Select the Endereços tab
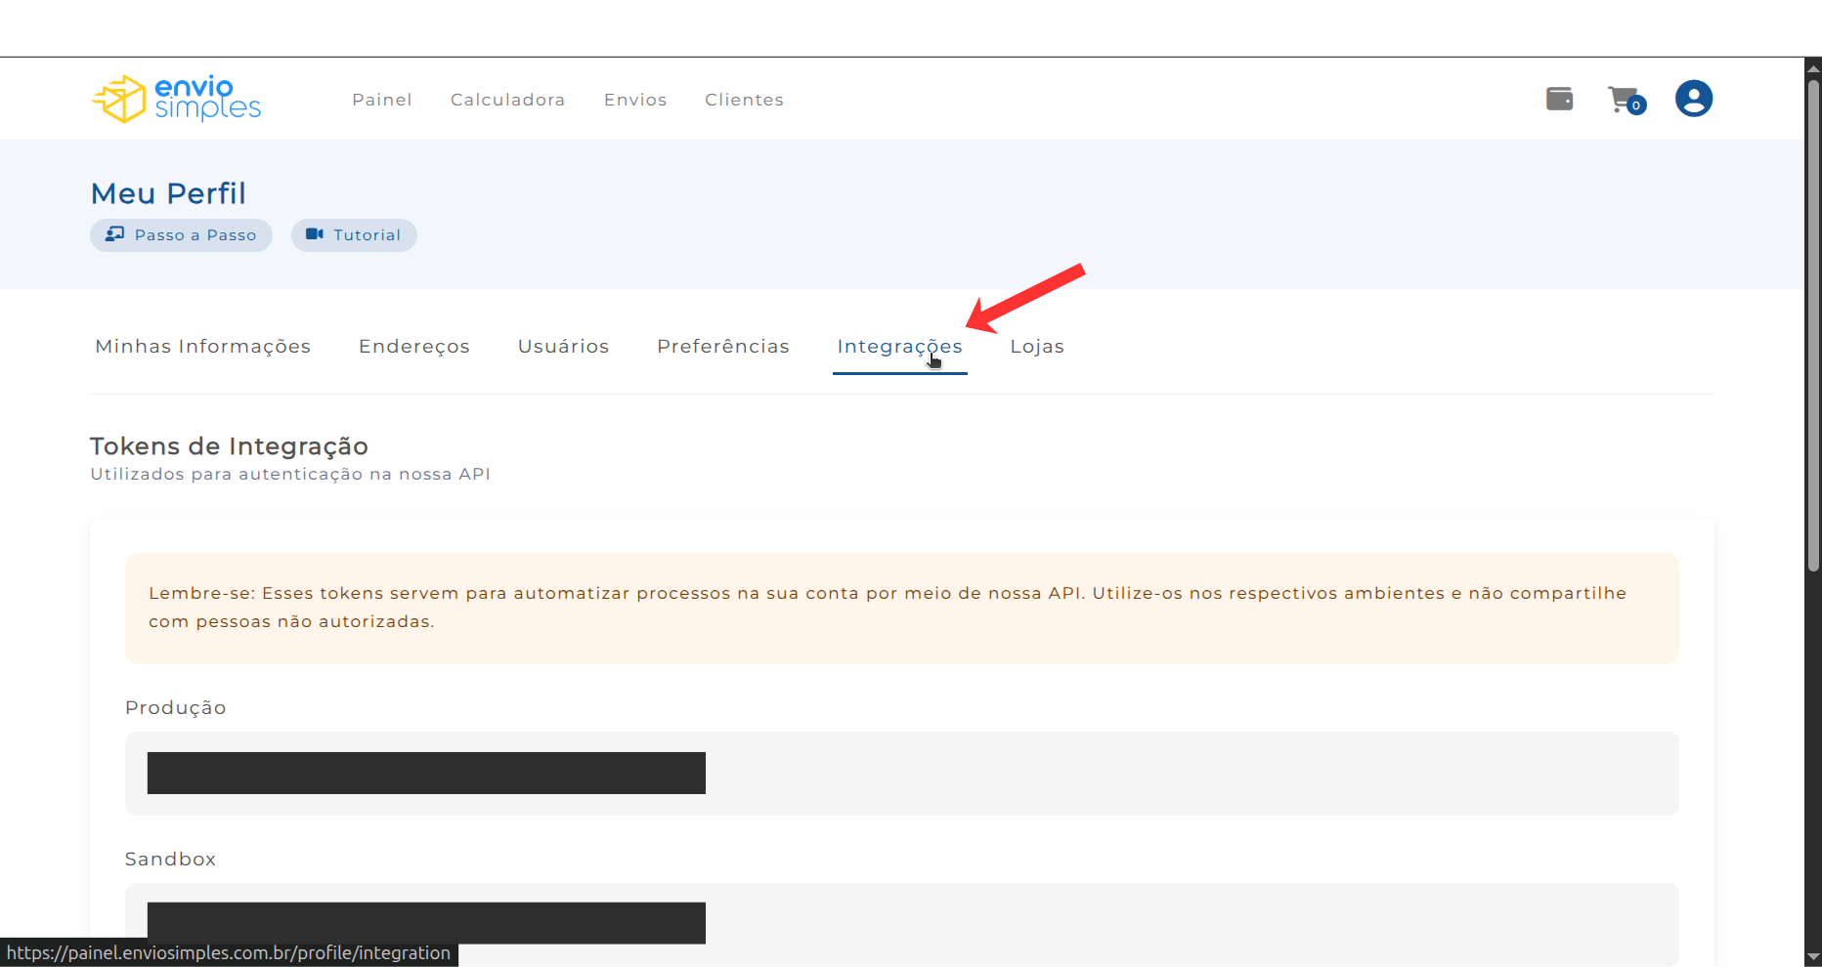The image size is (1822, 967). click(414, 347)
